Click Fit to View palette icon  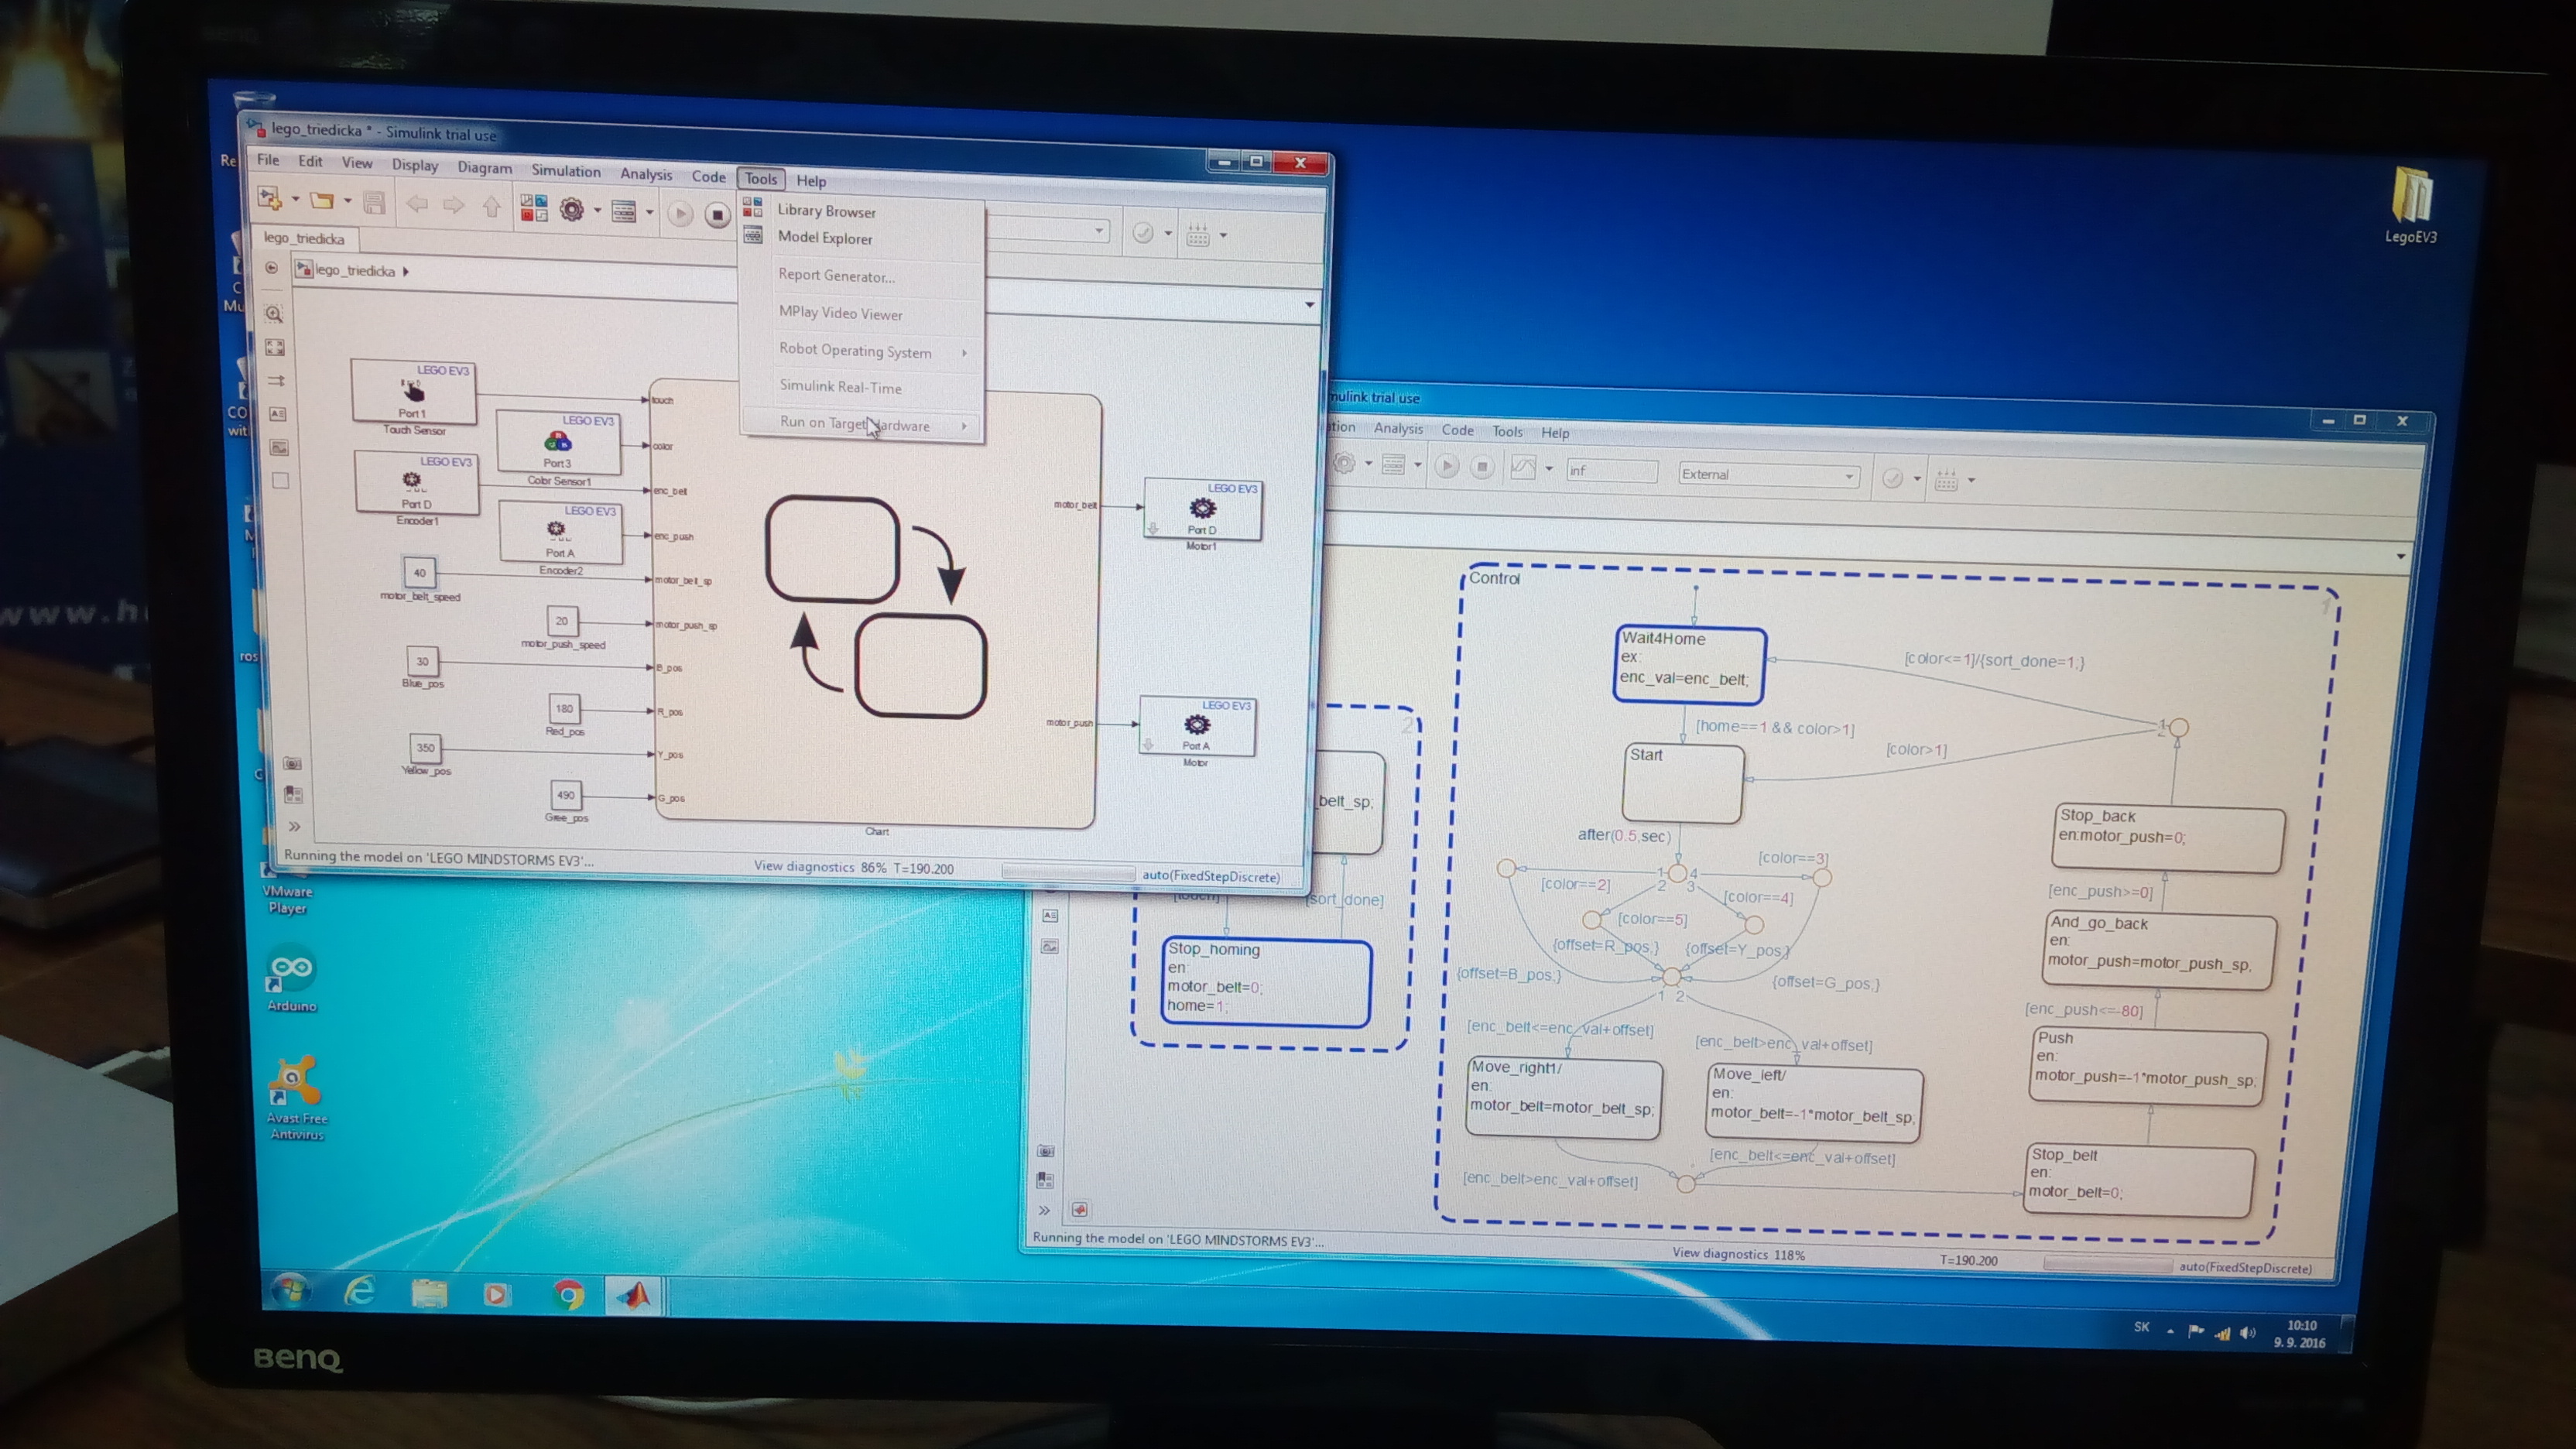click(x=275, y=347)
